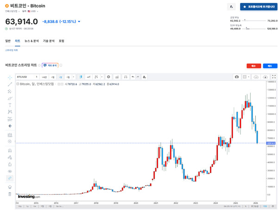This screenshot has height=210, width=278.
Task: Select the highlighted monthly interval button
Action: pyautogui.click(x=61, y=77)
